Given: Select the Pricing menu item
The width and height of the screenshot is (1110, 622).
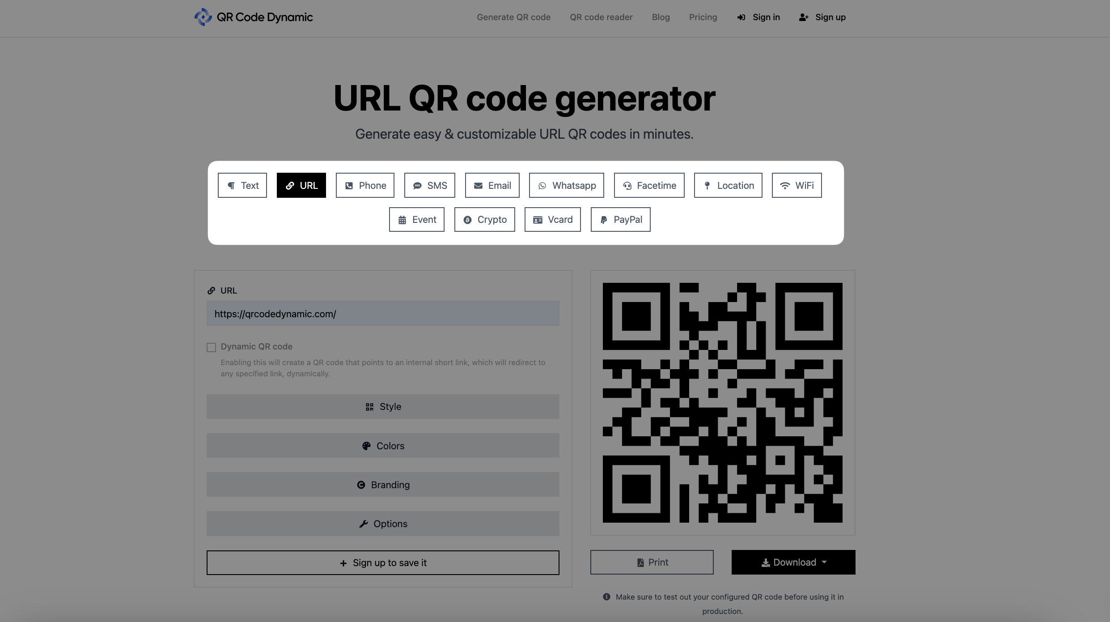Looking at the screenshot, I should pyautogui.click(x=703, y=17).
